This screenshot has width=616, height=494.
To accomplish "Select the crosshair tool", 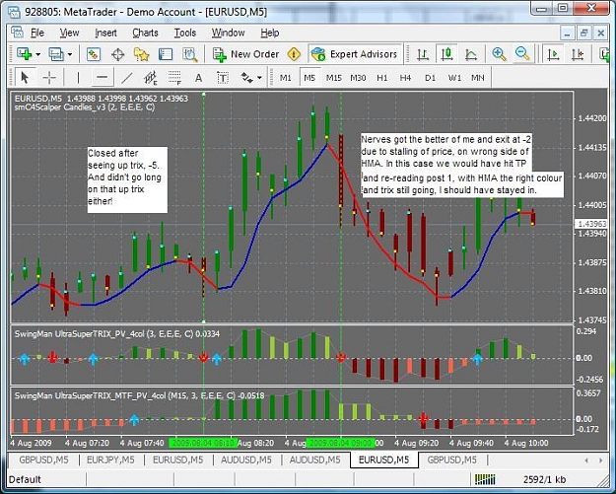I will pyautogui.click(x=49, y=78).
